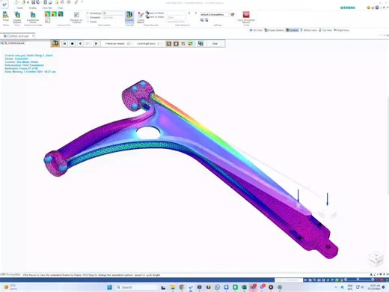Stop the animation playback
Viewport: 389px width, 292px height.
(x=73, y=43)
